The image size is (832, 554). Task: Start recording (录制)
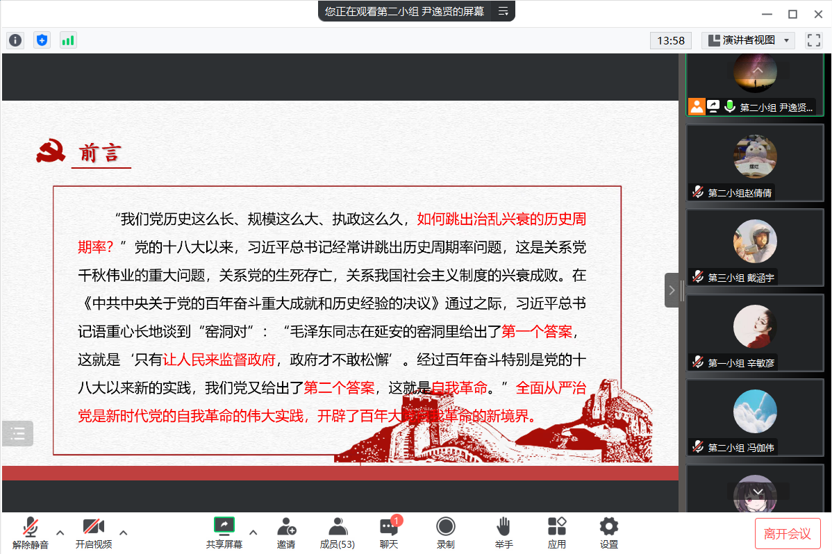(446, 533)
